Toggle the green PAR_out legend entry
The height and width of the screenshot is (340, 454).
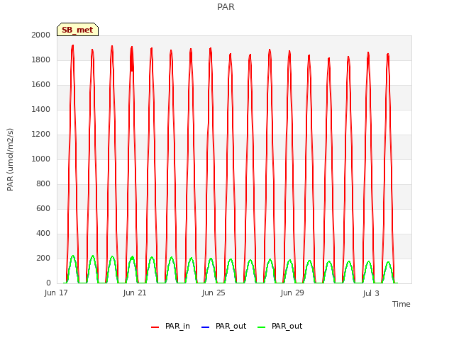[279, 327]
